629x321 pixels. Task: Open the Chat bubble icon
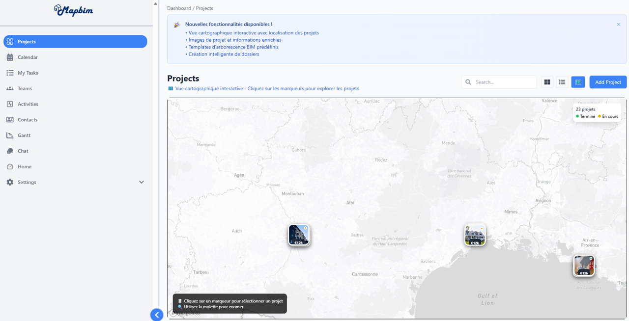coord(10,151)
